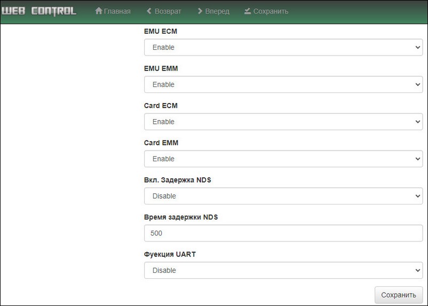Open the Card ECM dropdown
The height and width of the screenshot is (306, 428).
click(x=283, y=122)
